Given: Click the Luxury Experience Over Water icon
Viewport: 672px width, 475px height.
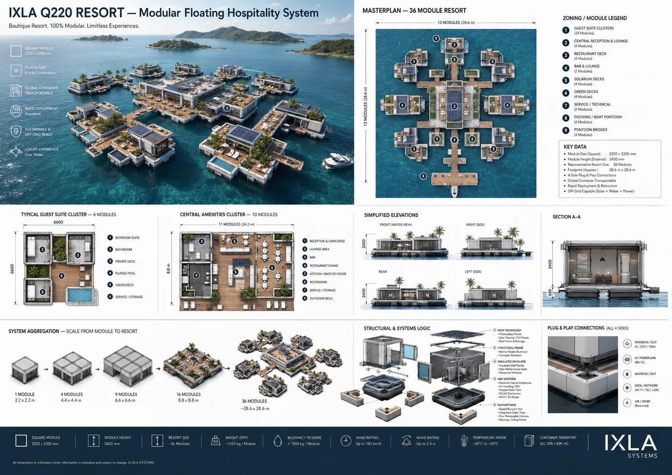Looking at the screenshot, I should point(16,152).
